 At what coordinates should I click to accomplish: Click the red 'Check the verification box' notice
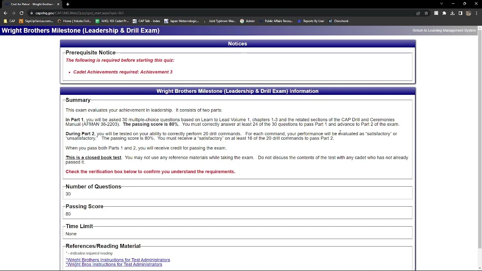150,172
